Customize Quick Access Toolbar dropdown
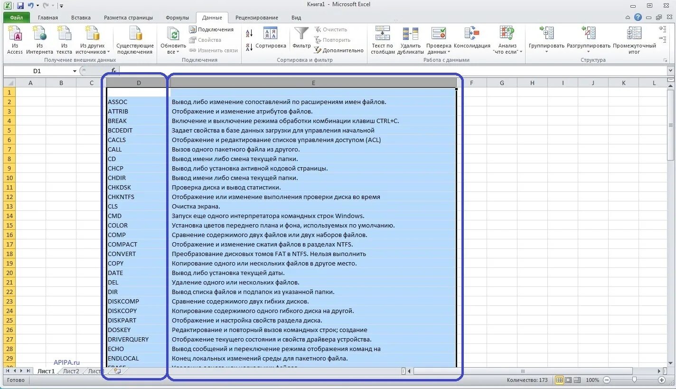The image size is (676, 389). [x=61, y=6]
